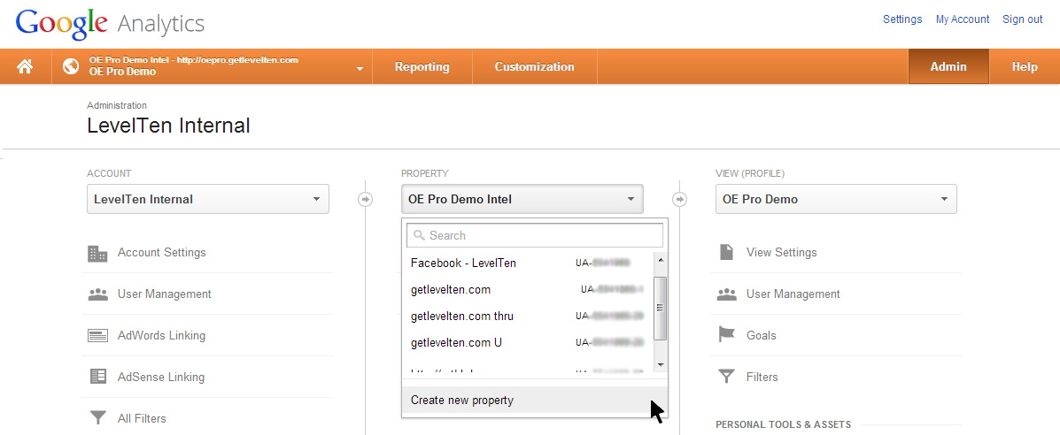Open the Customization tab

tap(534, 67)
